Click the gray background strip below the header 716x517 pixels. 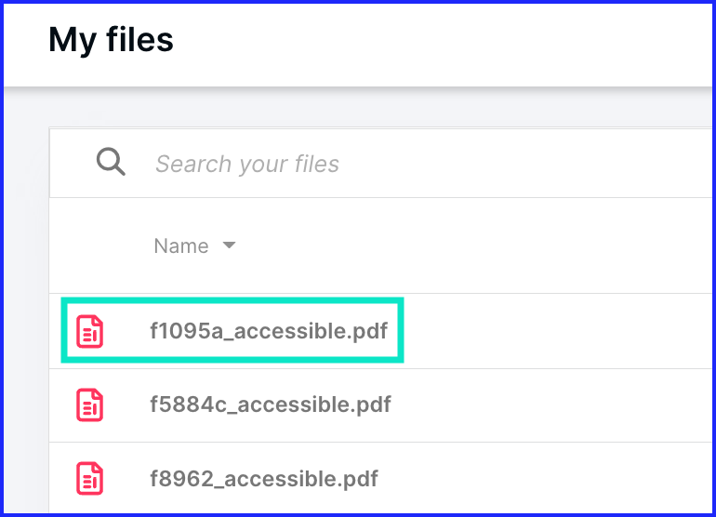tap(358, 108)
